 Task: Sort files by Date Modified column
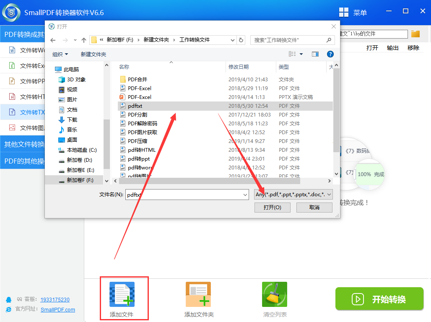[238, 67]
